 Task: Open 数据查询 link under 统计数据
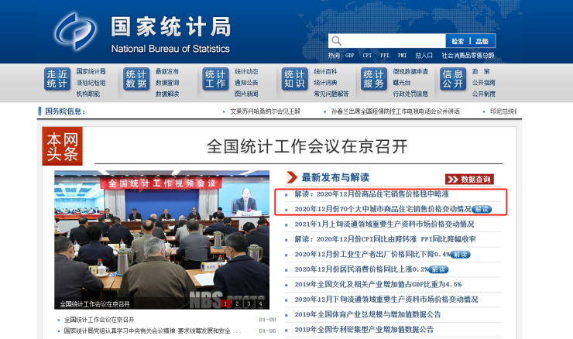(x=167, y=83)
